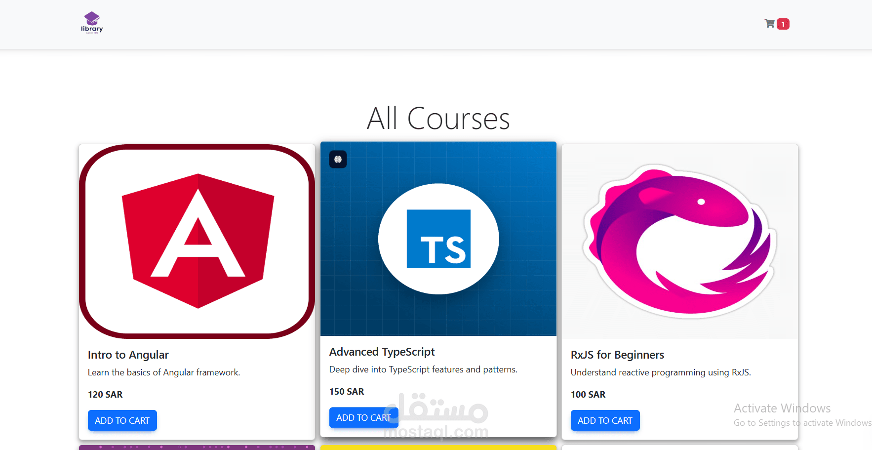Open the library logo home link
The width and height of the screenshot is (872, 450).
point(92,23)
